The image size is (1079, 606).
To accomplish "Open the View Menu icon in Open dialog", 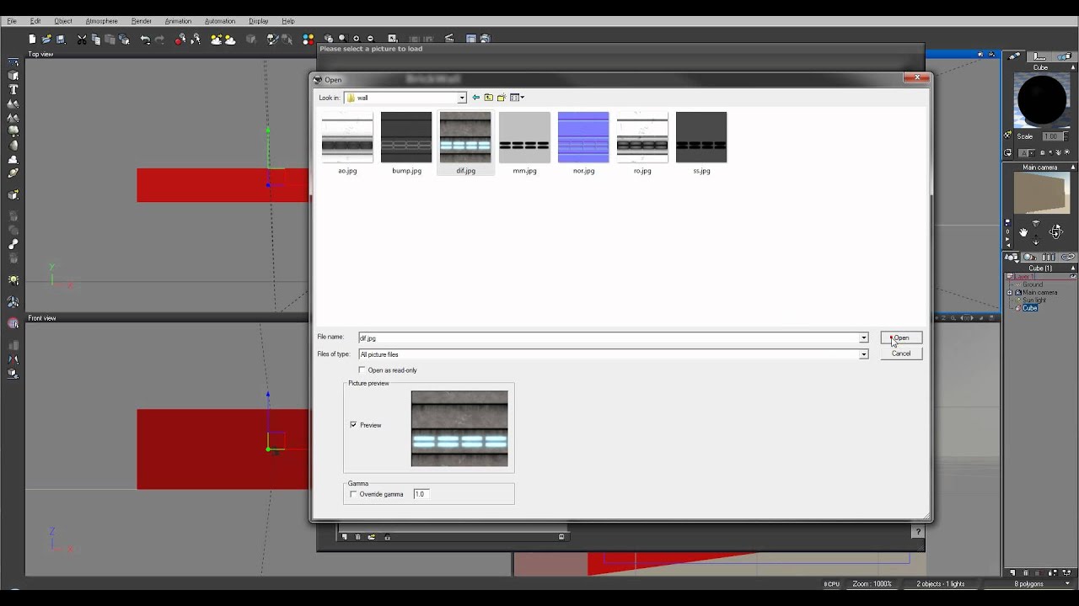I will (x=516, y=98).
